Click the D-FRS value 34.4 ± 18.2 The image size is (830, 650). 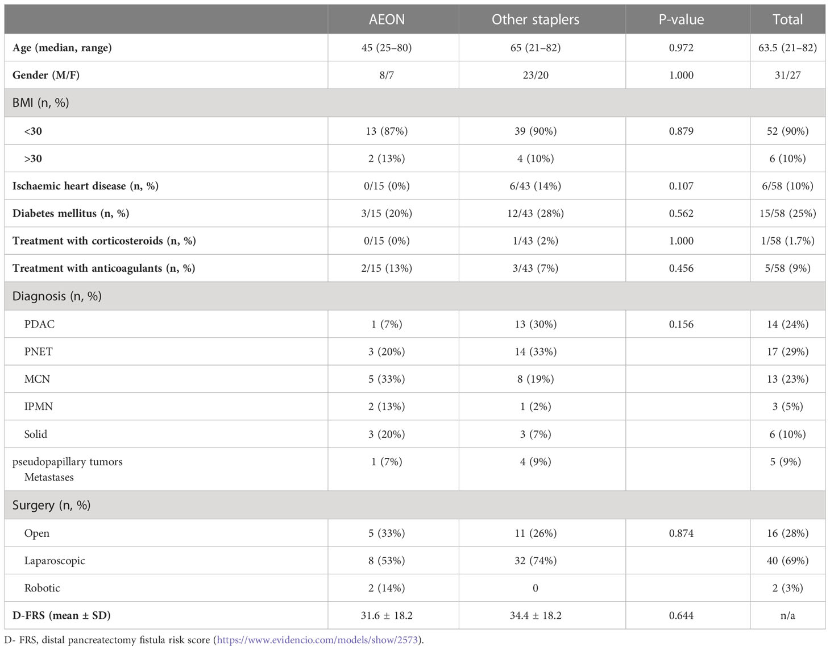(x=536, y=615)
